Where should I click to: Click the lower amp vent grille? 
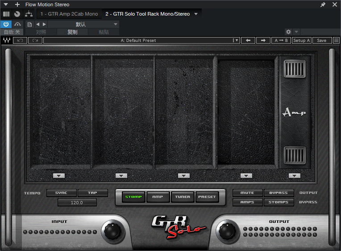(x=295, y=156)
